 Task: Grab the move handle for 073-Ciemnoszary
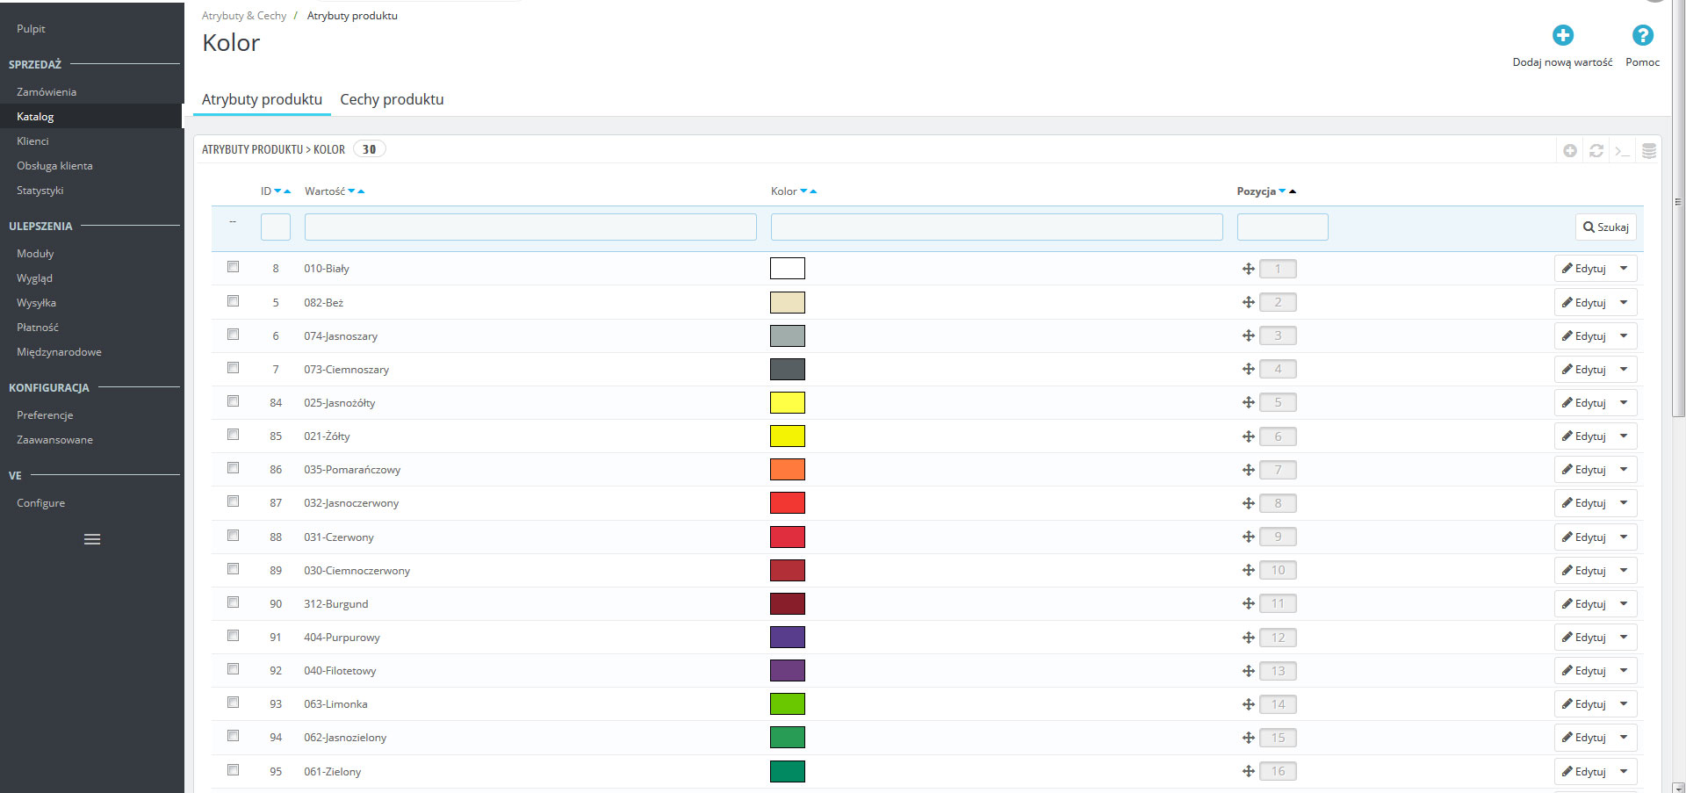click(x=1248, y=369)
